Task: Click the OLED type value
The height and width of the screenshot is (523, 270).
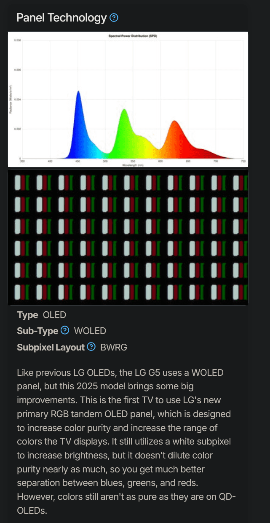Action: (55, 315)
